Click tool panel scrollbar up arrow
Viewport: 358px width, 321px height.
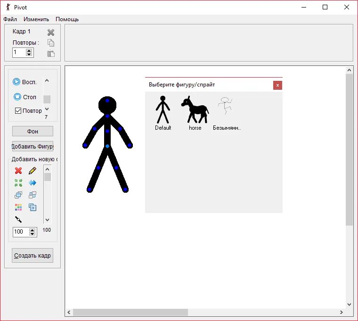[47, 169]
